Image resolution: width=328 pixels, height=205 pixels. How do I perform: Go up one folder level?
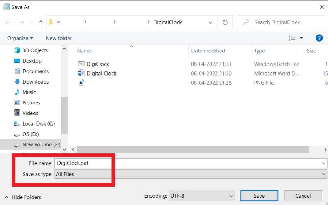pos(41,22)
